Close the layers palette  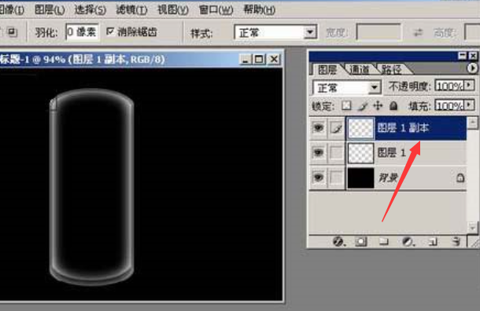pos(473,56)
